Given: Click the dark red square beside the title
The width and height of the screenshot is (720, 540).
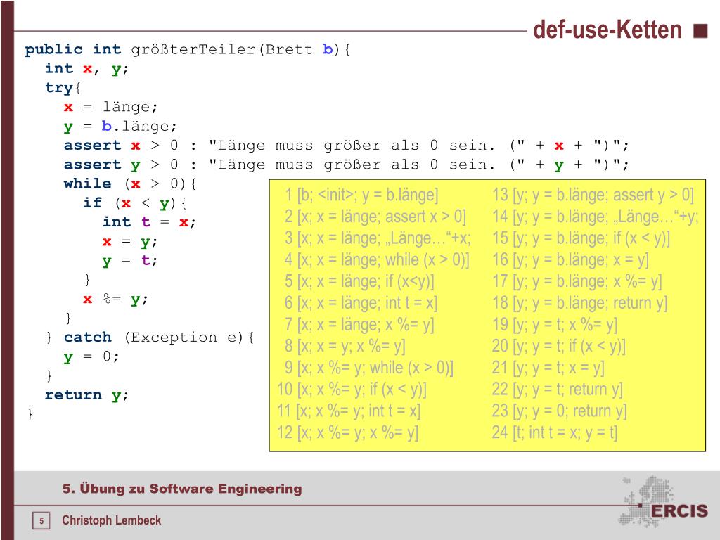Looking at the screenshot, I should click(x=701, y=31).
